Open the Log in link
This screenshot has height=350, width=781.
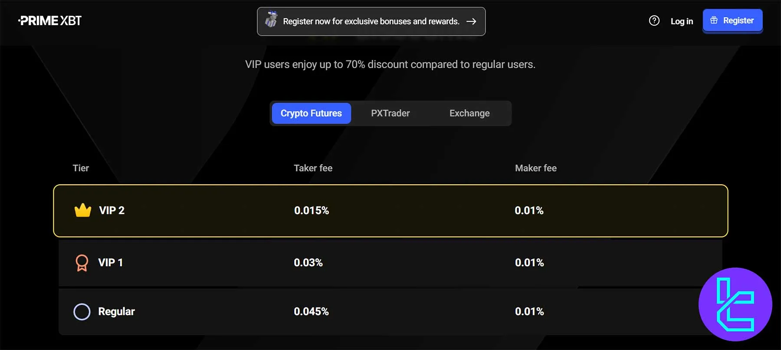(682, 21)
